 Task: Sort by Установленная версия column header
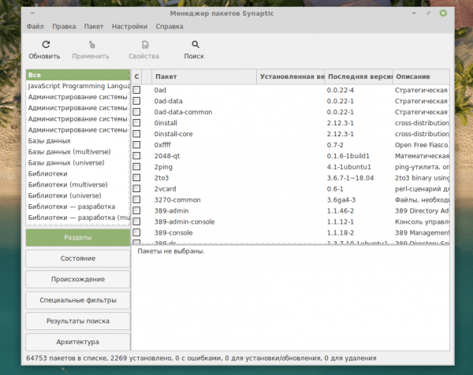tap(291, 76)
